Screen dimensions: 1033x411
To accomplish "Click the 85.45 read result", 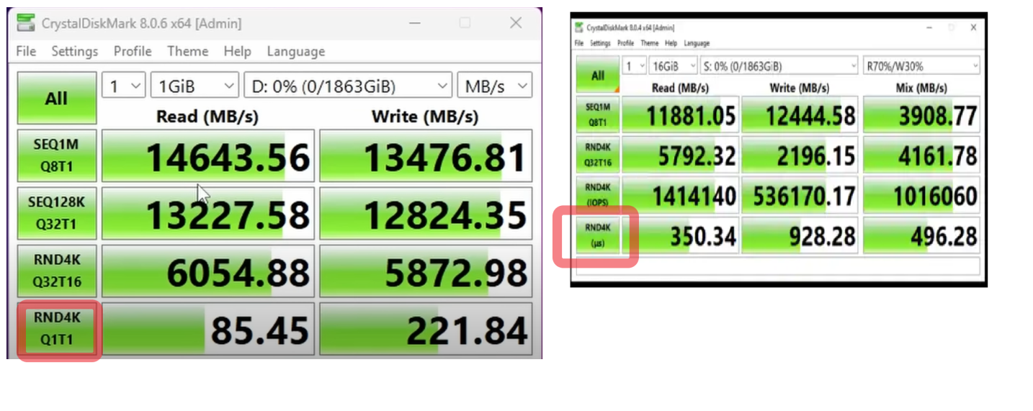I will click(207, 329).
